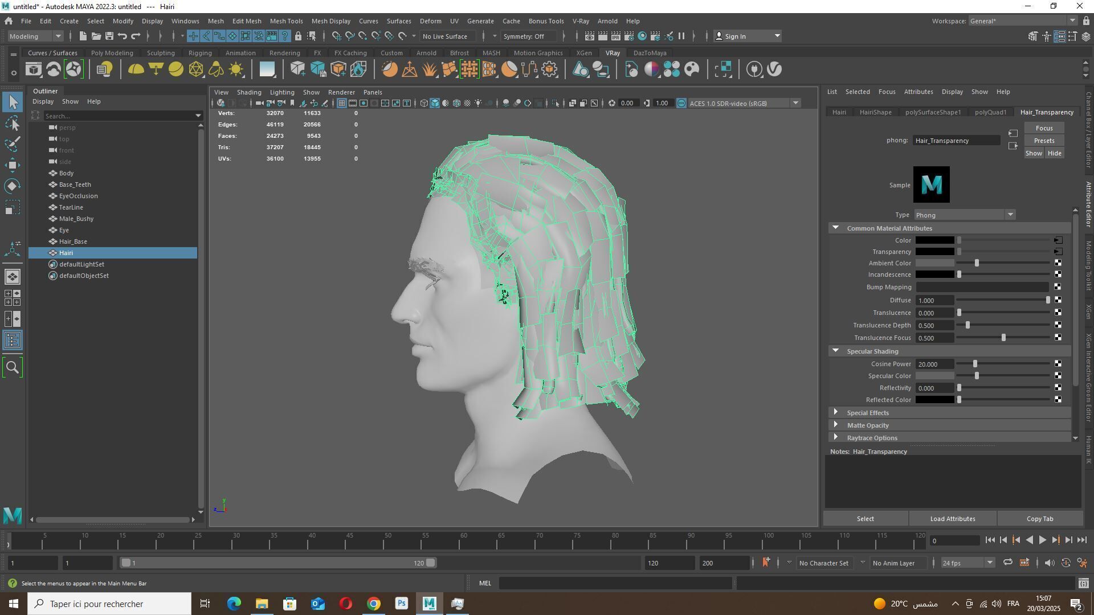Screen dimensions: 1094x615
Task: Activate the Move tool in toolbox
Action: (x=13, y=165)
